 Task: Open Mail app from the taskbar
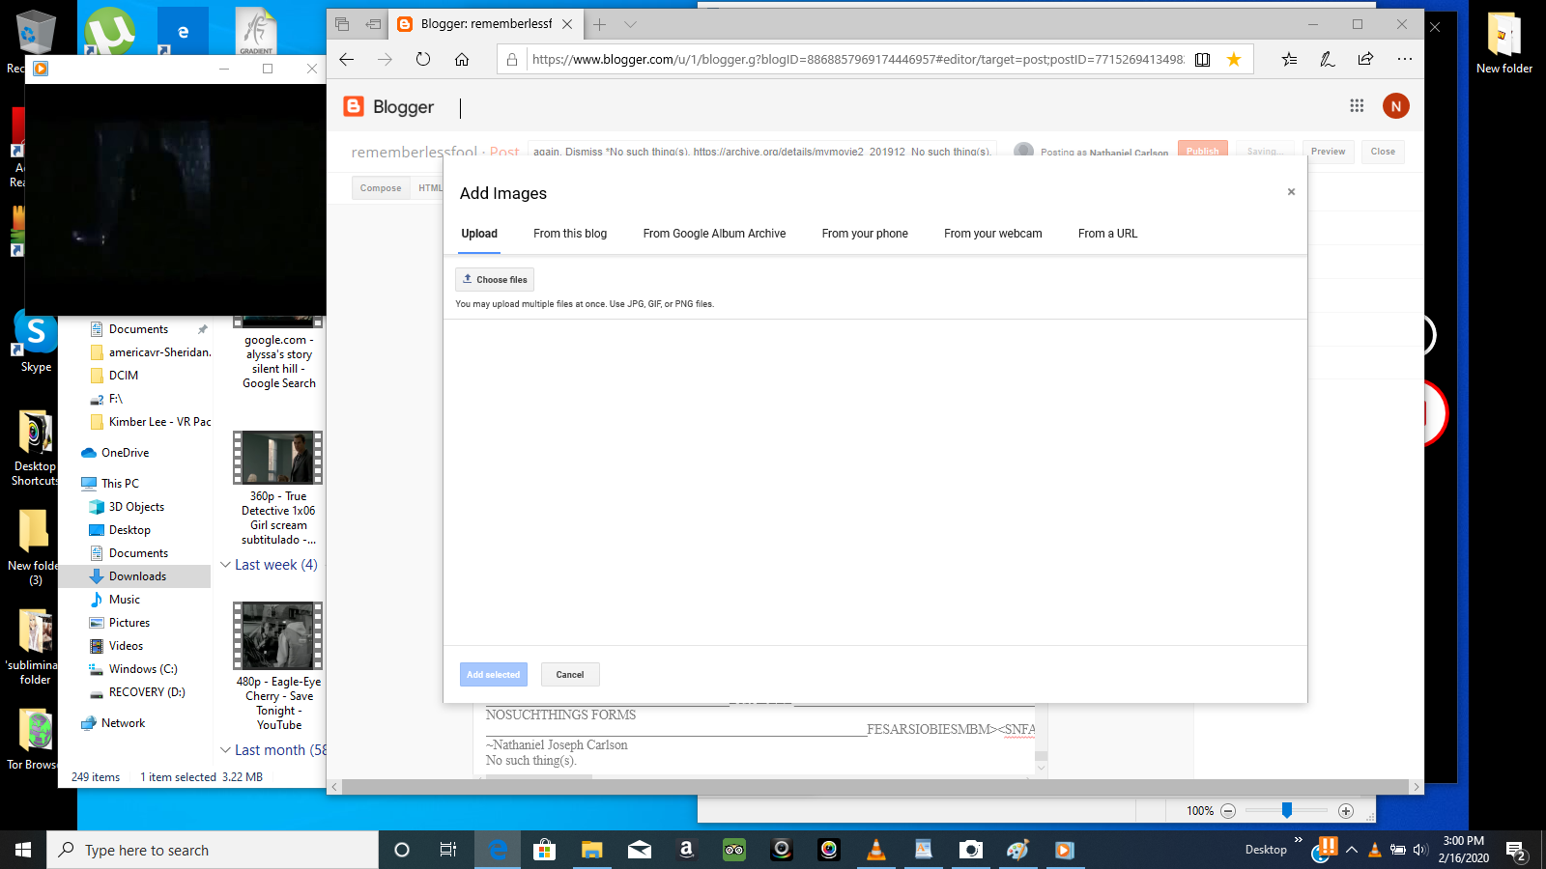639,850
